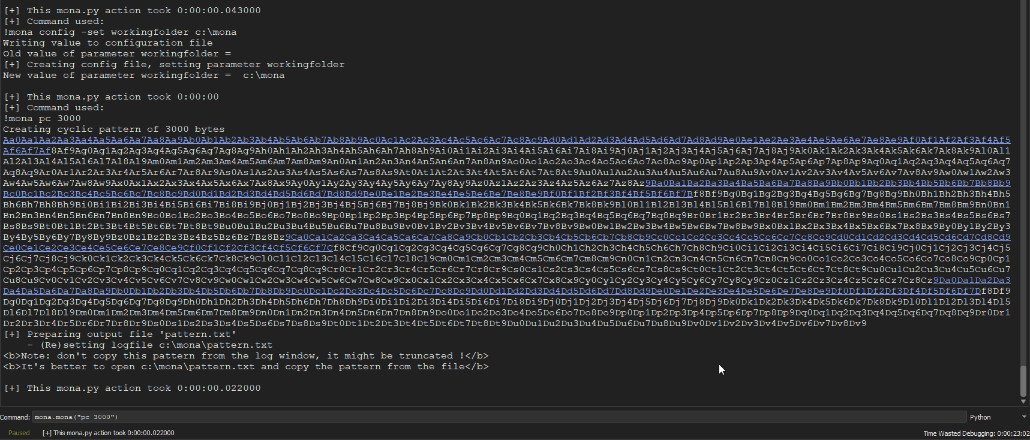Viewport: 1030px width, 440px height.
Task: Select log line 'action took 0:00:00.022000' in log
Action: pyautogui.click(x=132, y=388)
